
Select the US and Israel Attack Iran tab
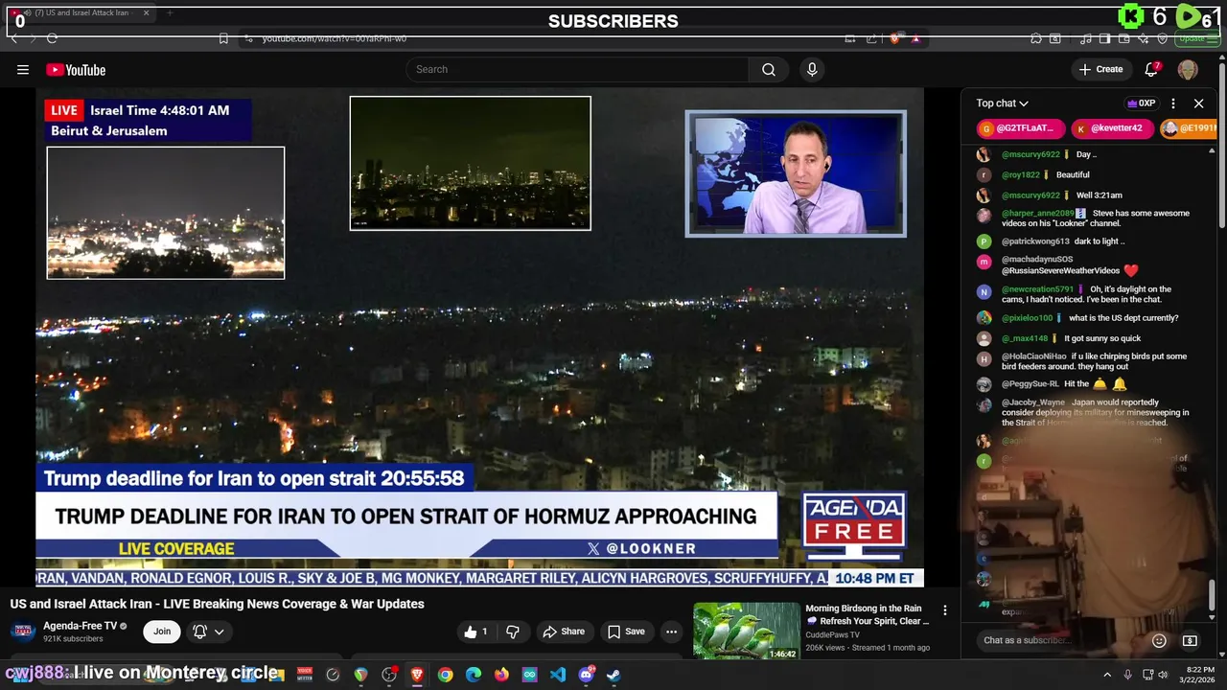(80, 13)
